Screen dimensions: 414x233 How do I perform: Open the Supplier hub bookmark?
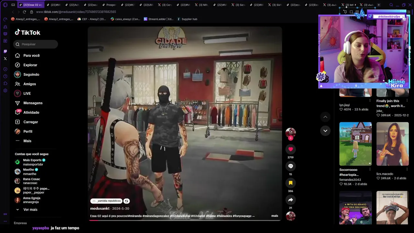click(x=187, y=19)
